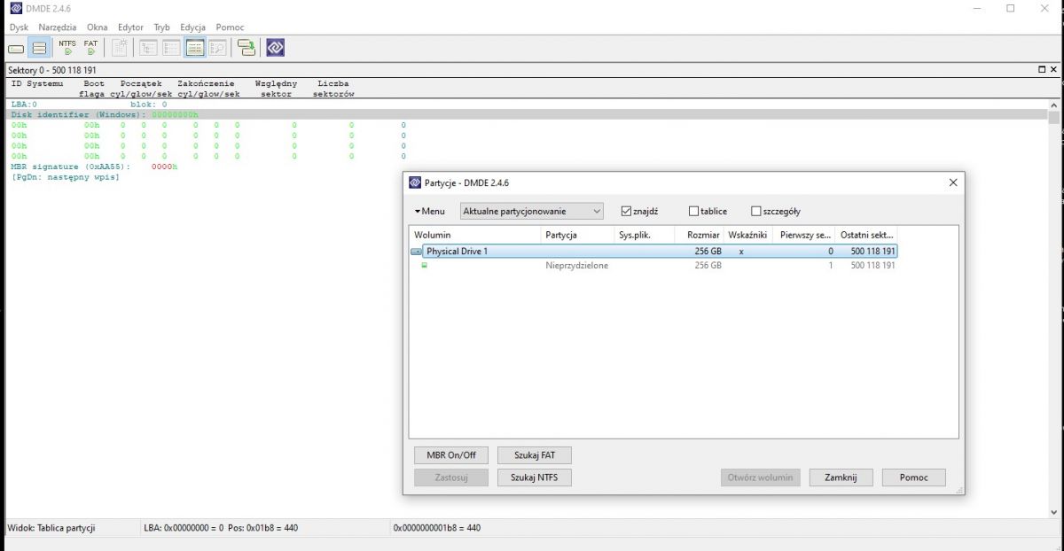Click the Wolumin column header
This screenshot has height=551, width=1064.
474,236
